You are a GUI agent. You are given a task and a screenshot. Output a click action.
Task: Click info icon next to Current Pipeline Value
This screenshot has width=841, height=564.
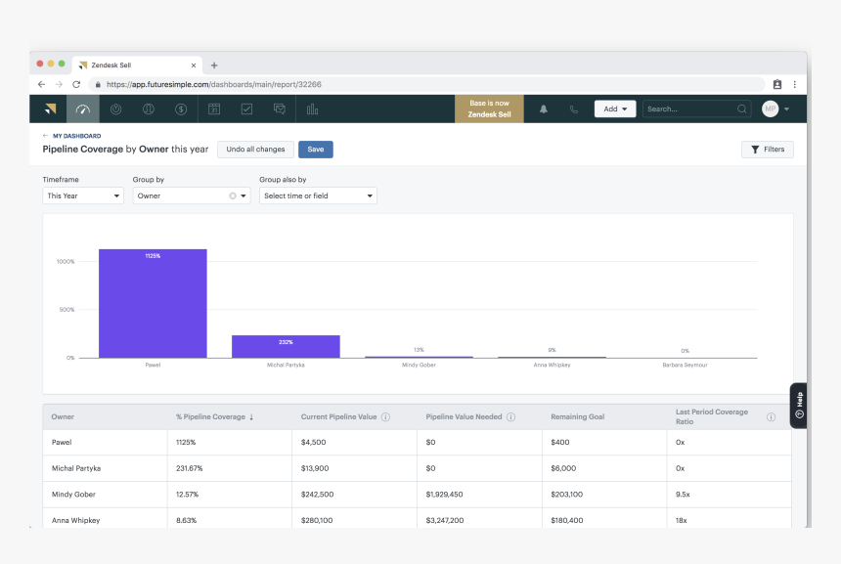coord(385,417)
